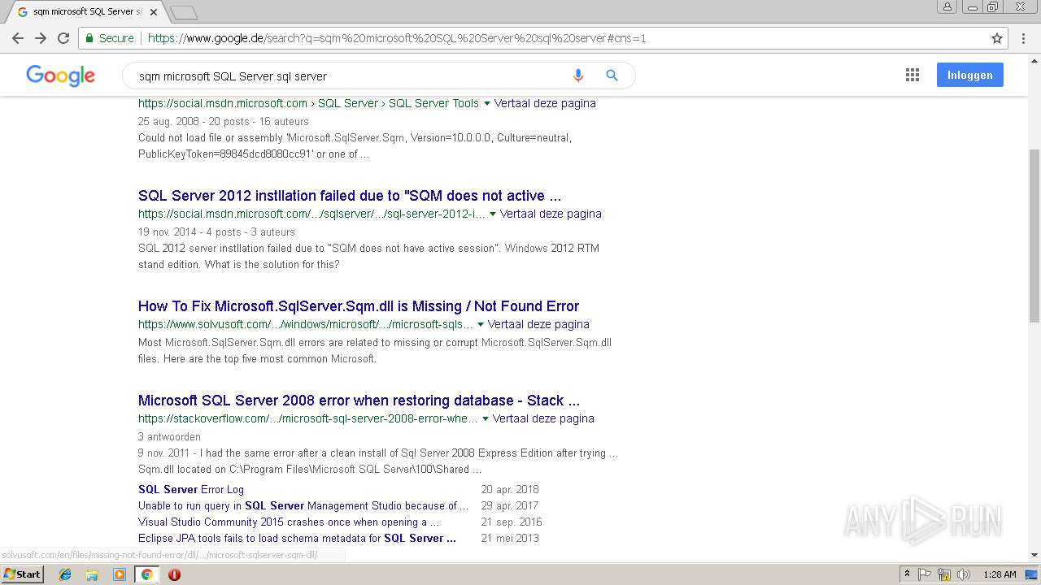Click the '20 apr. 2018' date
Screen dimensions: 1041x585
pyautogui.click(x=510, y=489)
